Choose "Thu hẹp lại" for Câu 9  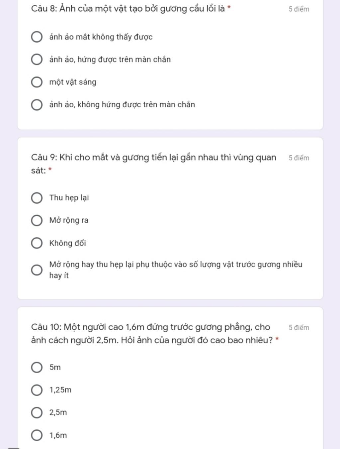tap(37, 198)
